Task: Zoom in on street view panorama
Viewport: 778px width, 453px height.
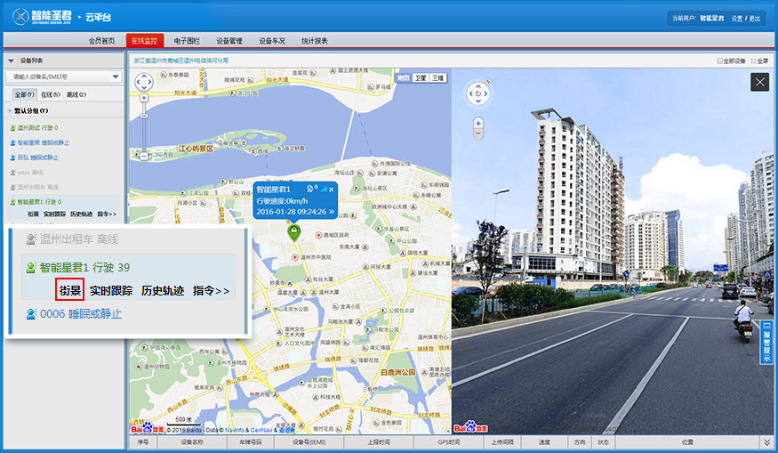Action: (x=478, y=123)
